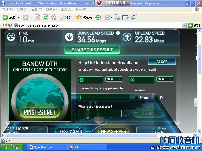Click keyboard icon in system tray
The height and width of the screenshot is (151, 202).
[153, 148]
